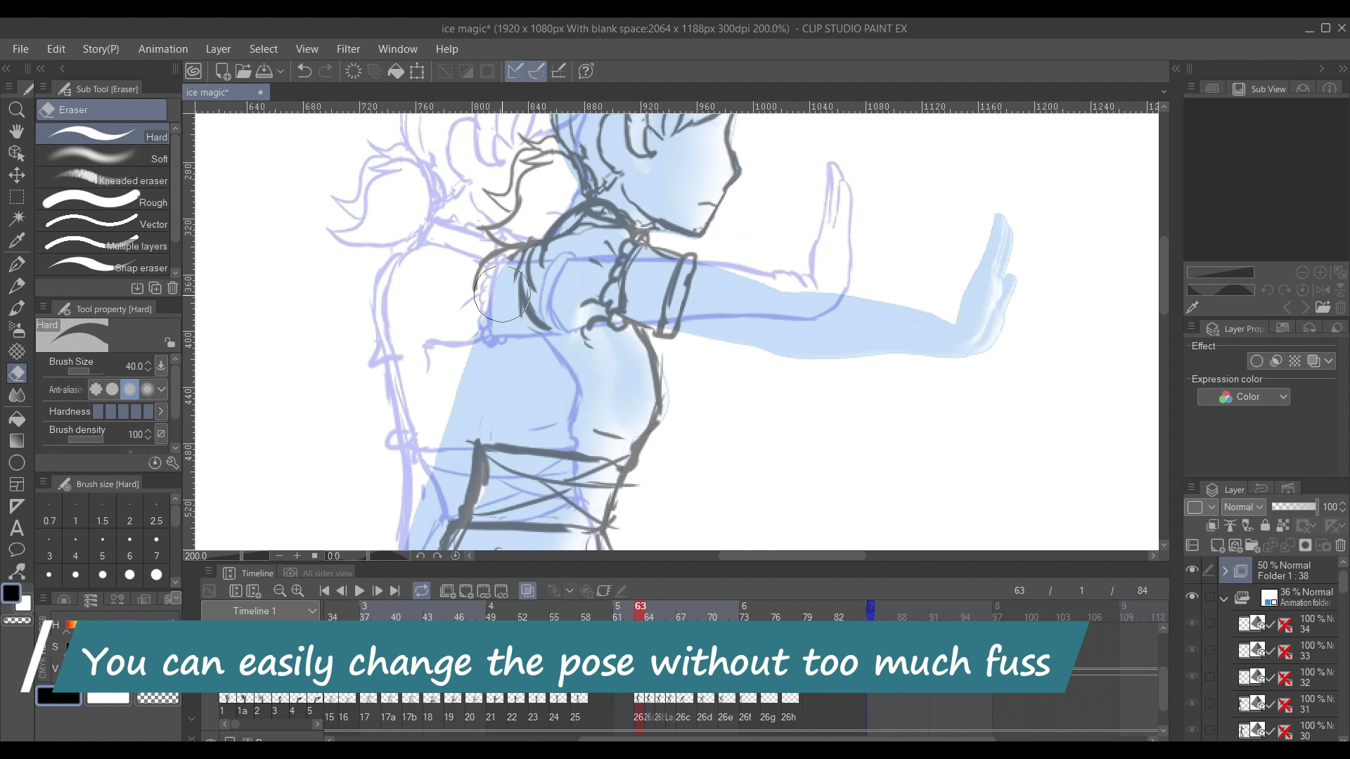Image resolution: width=1350 pixels, height=759 pixels.
Task: Open the Animation menu
Action: (162, 49)
